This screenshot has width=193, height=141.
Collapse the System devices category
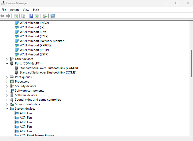point(7,109)
